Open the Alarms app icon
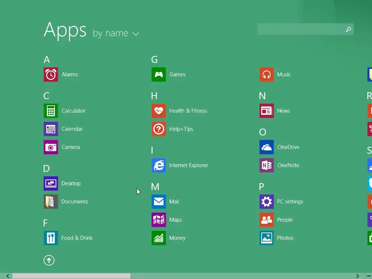Viewport: 372px width, 279px height. (51, 74)
